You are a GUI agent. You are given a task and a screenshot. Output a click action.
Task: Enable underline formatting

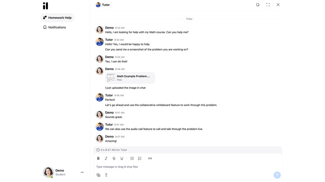click(x=122, y=159)
